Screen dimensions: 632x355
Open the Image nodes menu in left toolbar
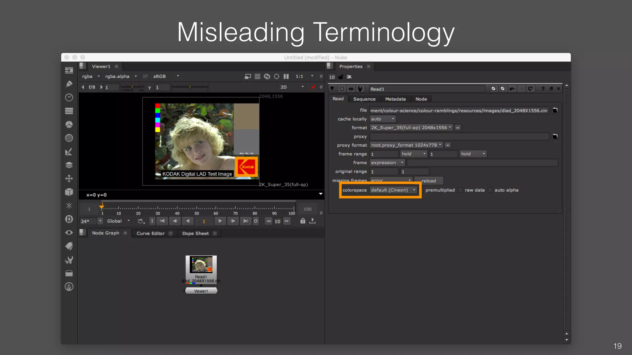coord(69,70)
